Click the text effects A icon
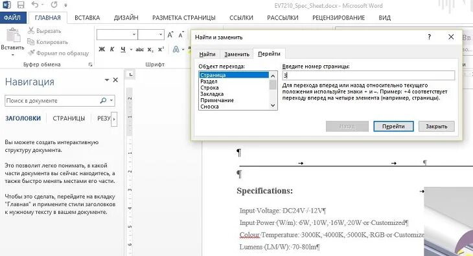Image resolution: width=473 pixels, height=256 pixels. [176, 49]
